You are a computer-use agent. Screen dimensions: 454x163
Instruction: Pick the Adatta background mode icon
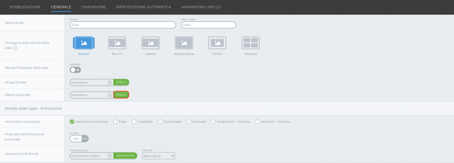pos(151,43)
